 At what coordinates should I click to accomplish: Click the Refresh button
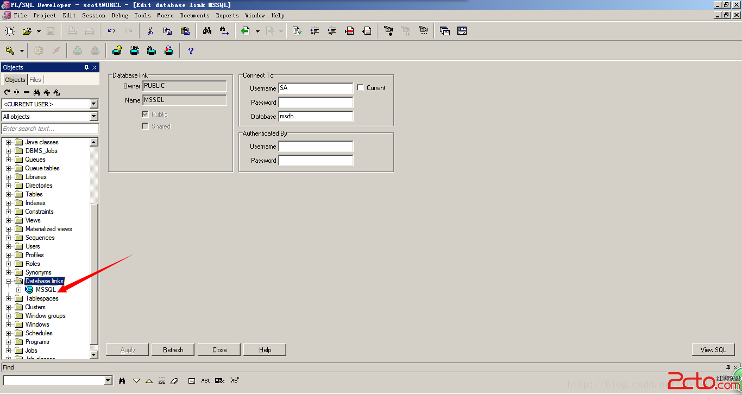point(173,350)
